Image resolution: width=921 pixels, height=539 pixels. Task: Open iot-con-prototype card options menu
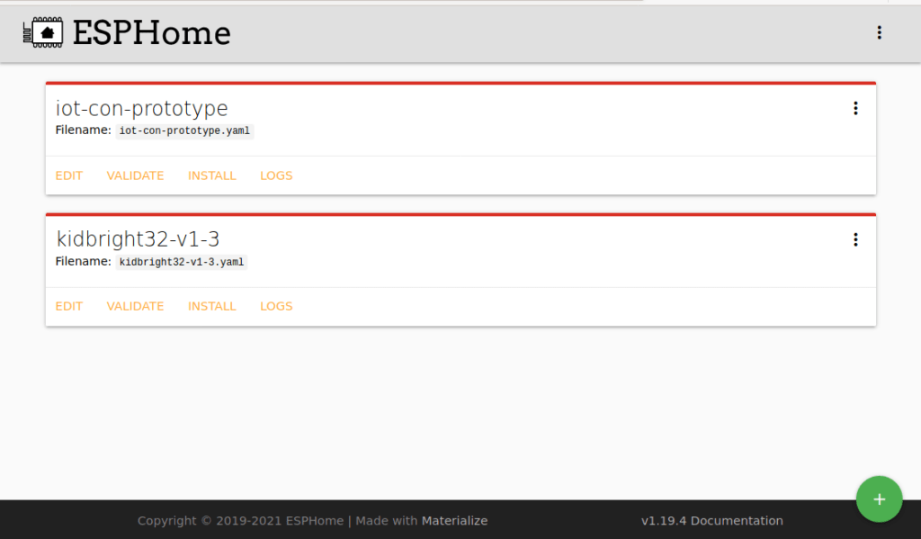856,108
